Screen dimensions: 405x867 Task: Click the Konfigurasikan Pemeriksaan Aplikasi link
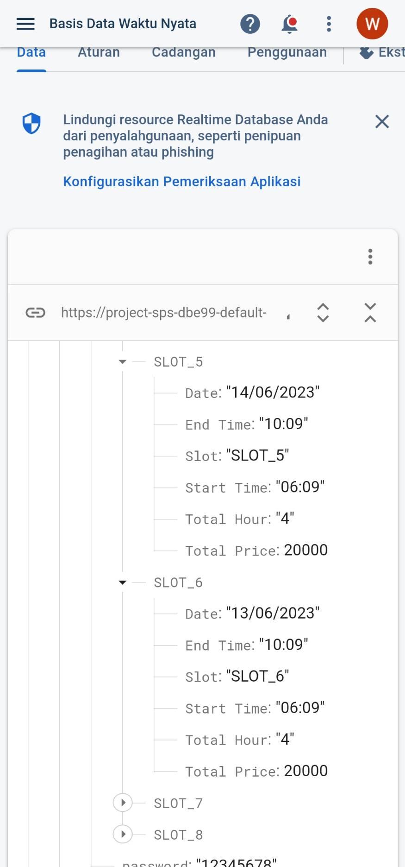pos(182,182)
